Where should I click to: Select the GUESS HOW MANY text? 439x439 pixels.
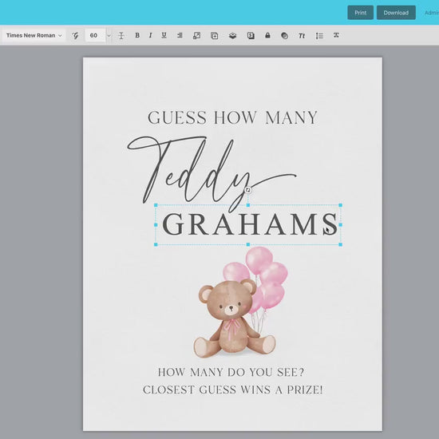coord(232,117)
